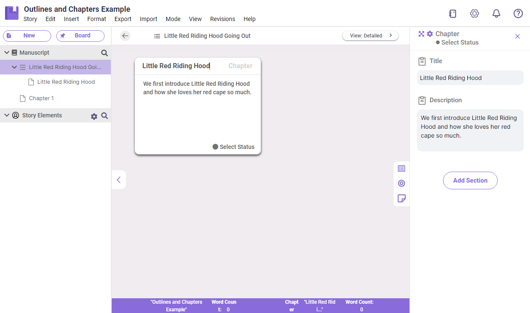
Task: Open the sticky note icon on right sidebar
Action: [x=401, y=198]
